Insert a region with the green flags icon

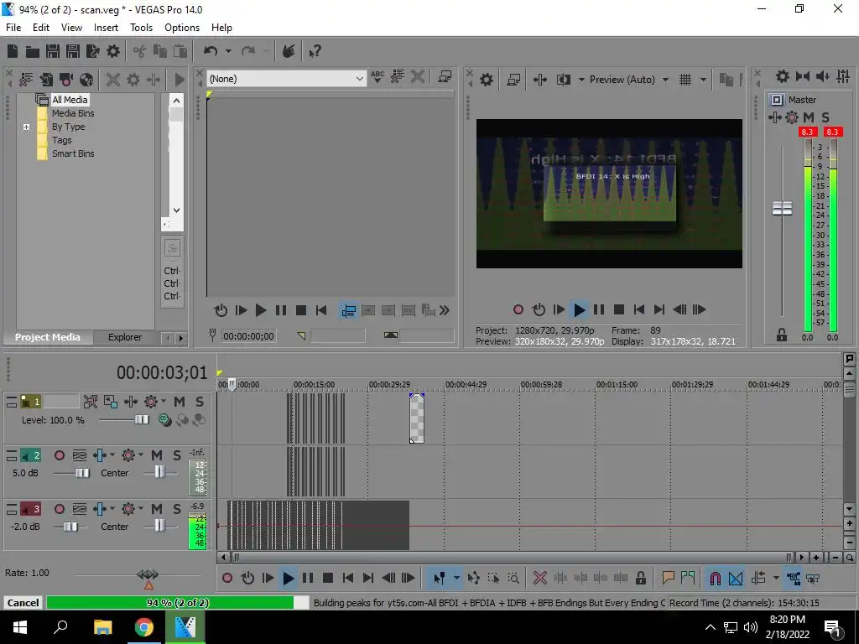click(688, 578)
